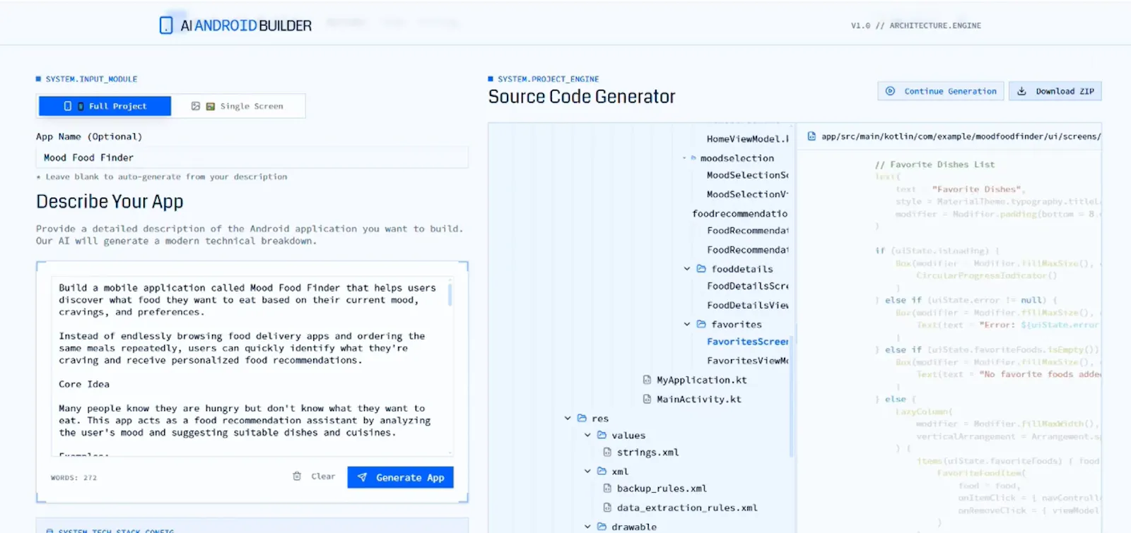The width and height of the screenshot is (1131, 533).
Task: Click the MainActivity.kt file icon
Action: 647,399
